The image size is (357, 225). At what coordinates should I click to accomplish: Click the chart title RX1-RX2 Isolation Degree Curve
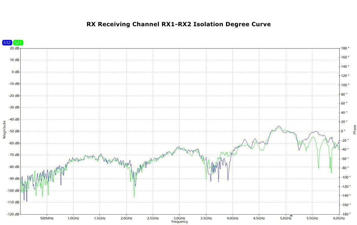click(x=178, y=24)
